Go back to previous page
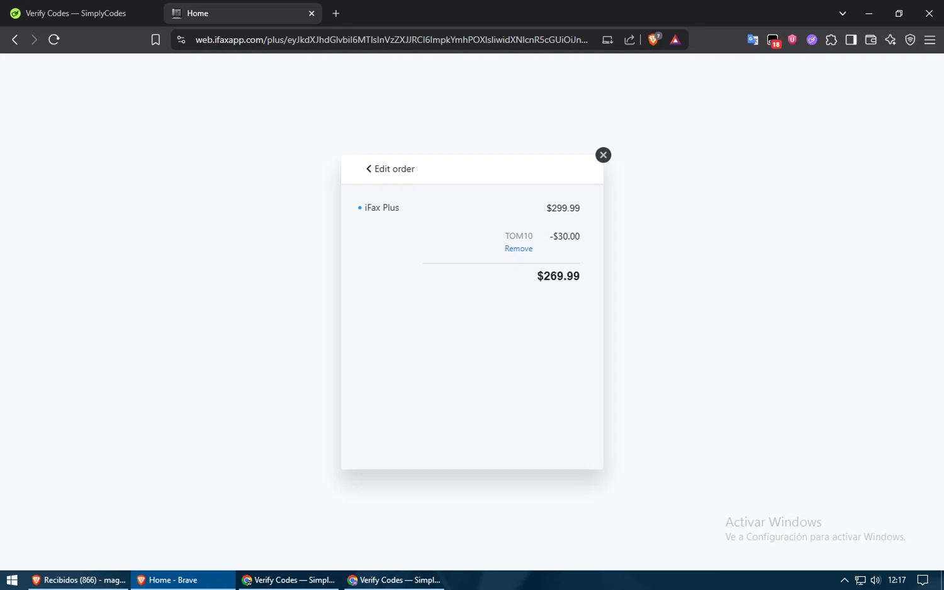The height and width of the screenshot is (590, 944). (15, 40)
